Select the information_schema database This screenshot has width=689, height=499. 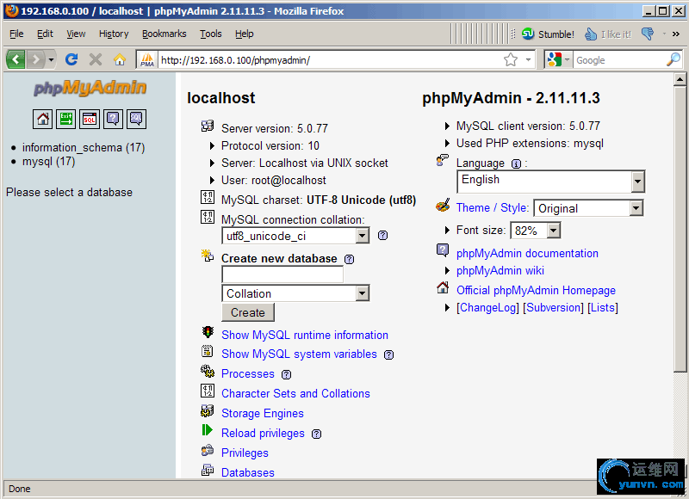click(x=84, y=147)
